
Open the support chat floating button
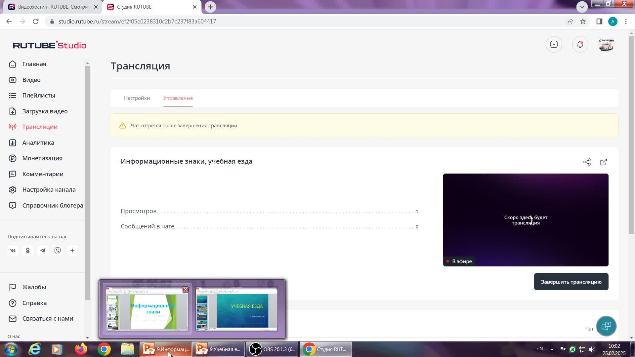click(x=606, y=326)
